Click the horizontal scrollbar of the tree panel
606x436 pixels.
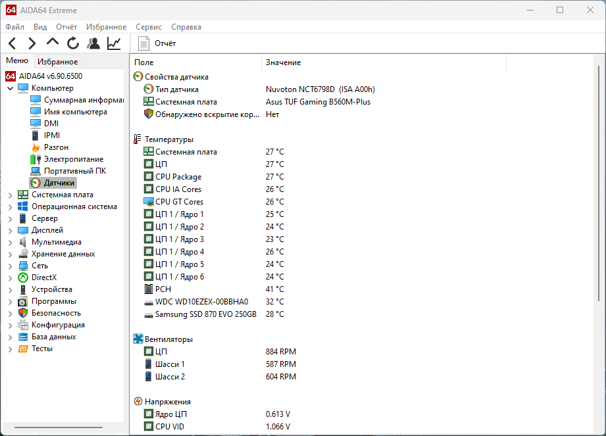[59, 427]
